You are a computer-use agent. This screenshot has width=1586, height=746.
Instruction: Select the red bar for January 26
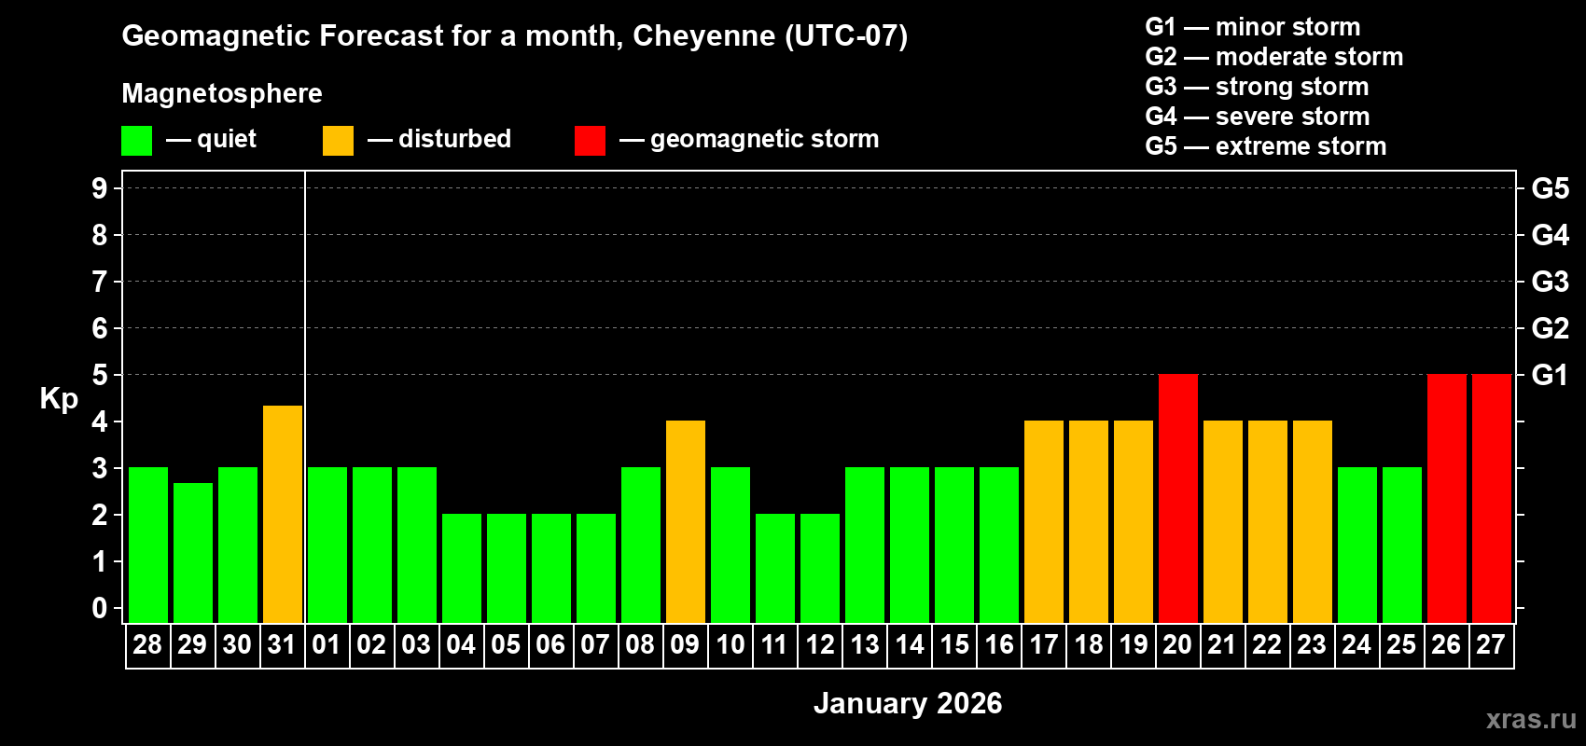[x=1447, y=498]
